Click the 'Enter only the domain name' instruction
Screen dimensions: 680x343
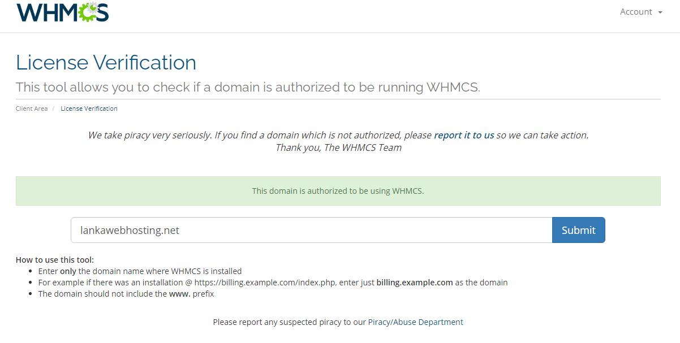(140, 271)
